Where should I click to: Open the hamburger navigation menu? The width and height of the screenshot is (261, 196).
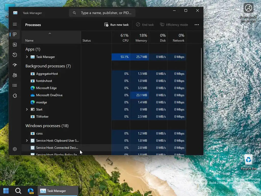coord(15,24)
